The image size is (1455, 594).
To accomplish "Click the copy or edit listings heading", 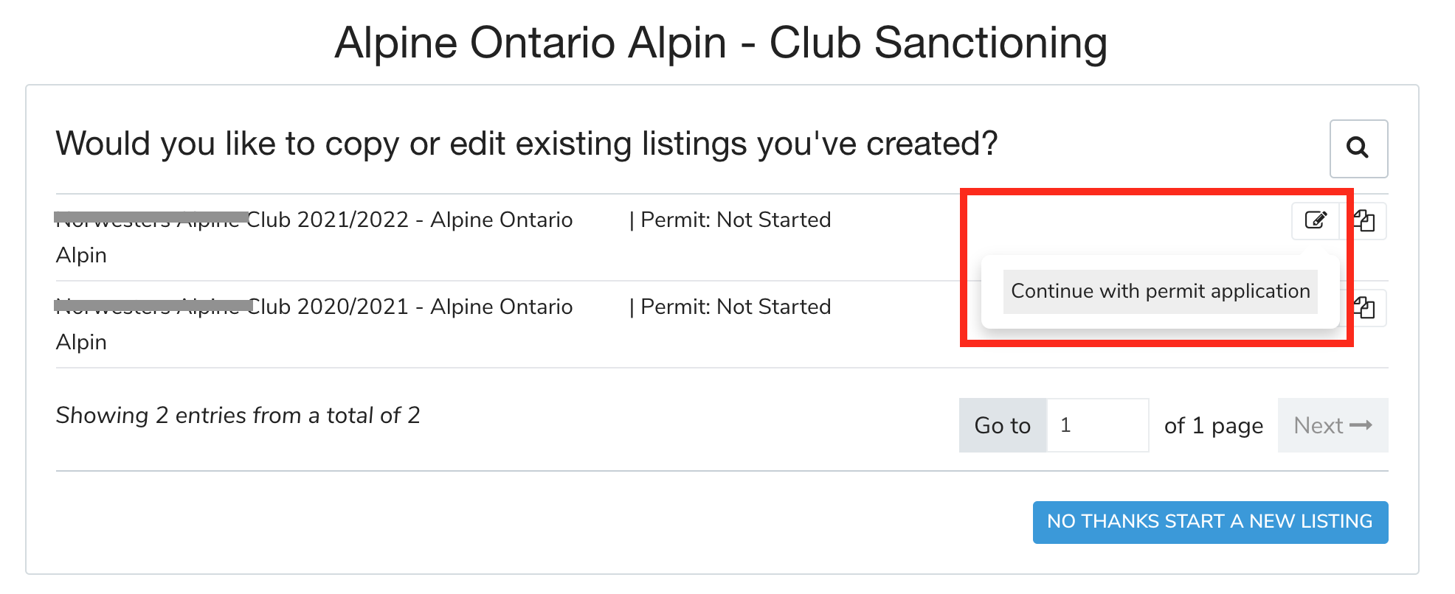I will 526,144.
